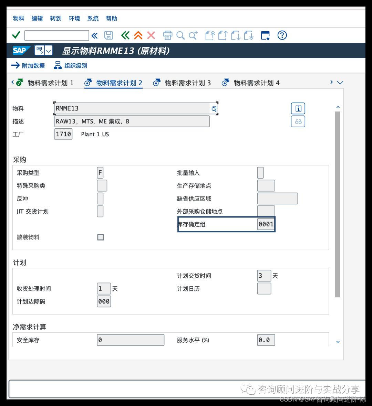The width and height of the screenshot is (372, 406).
Task: Open the 编辑 menu
Action: (x=37, y=18)
